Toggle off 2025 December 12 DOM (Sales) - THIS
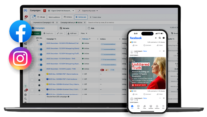The image size is (207, 117). [x=40, y=60]
